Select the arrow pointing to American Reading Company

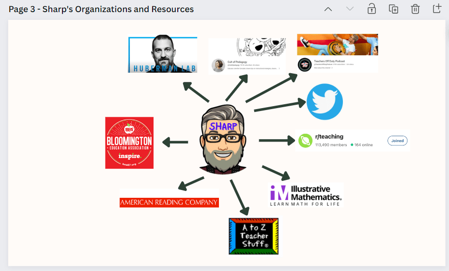[191, 184]
